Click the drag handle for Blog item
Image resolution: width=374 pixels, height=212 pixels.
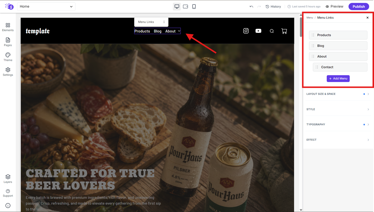tap(313, 46)
